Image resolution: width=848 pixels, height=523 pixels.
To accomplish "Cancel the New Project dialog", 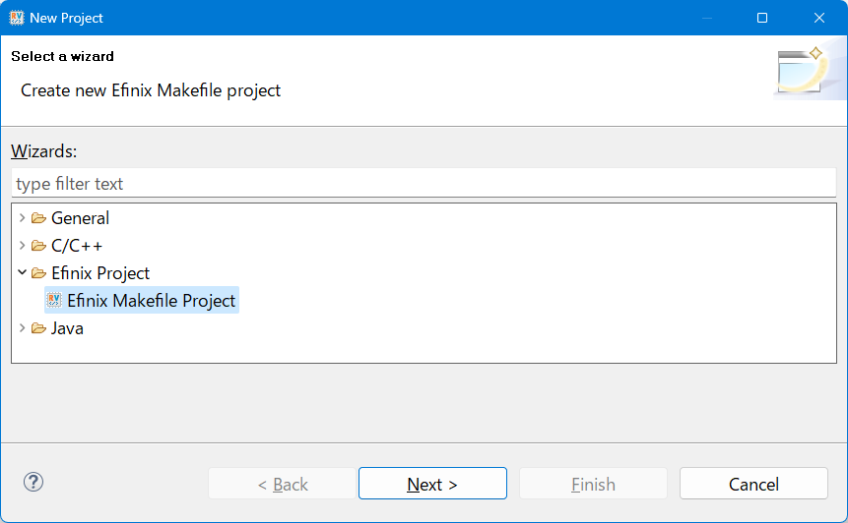I will [753, 484].
